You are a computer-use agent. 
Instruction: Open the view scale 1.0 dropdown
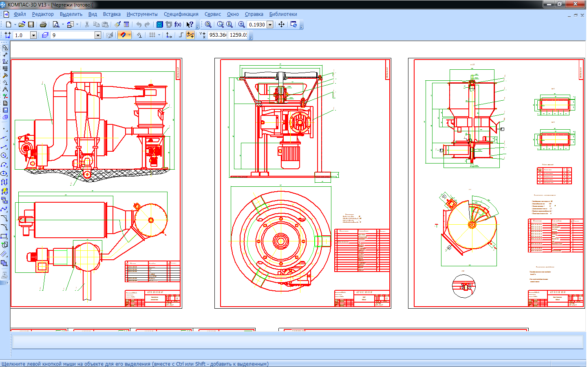33,35
